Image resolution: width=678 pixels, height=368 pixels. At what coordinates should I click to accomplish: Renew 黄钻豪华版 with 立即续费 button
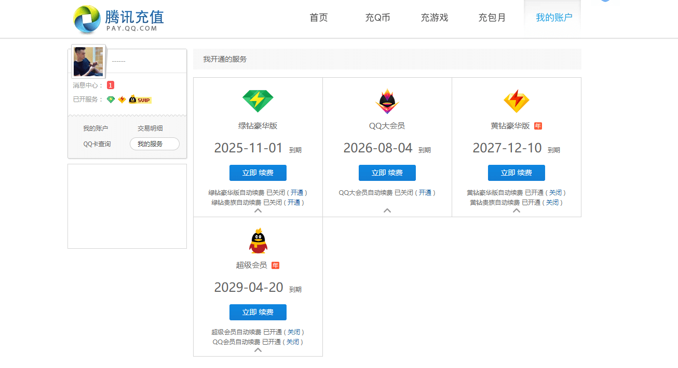click(x=517, y=173)
